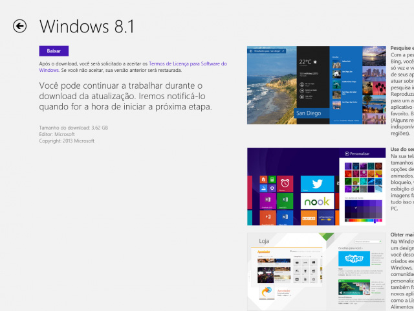Click the paragraph starting "Você pode continuar a trabalhar"

pos(125,96)
